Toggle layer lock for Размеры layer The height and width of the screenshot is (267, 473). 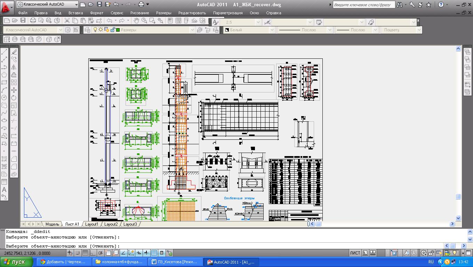pos(113,30)
